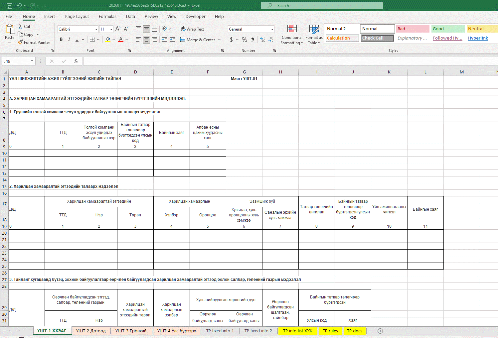Switch to УШТ-2 Дотоод sheet tab
Viewport: 498px width, 338px height.
(x=91, y=331)
